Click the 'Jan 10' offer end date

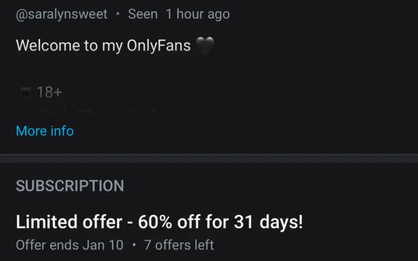tap(103, 245)
